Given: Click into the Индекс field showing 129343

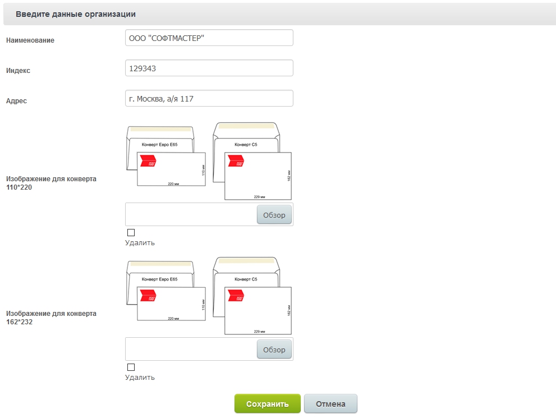Looking at the screenshot, I should click(x=209, y=68).
